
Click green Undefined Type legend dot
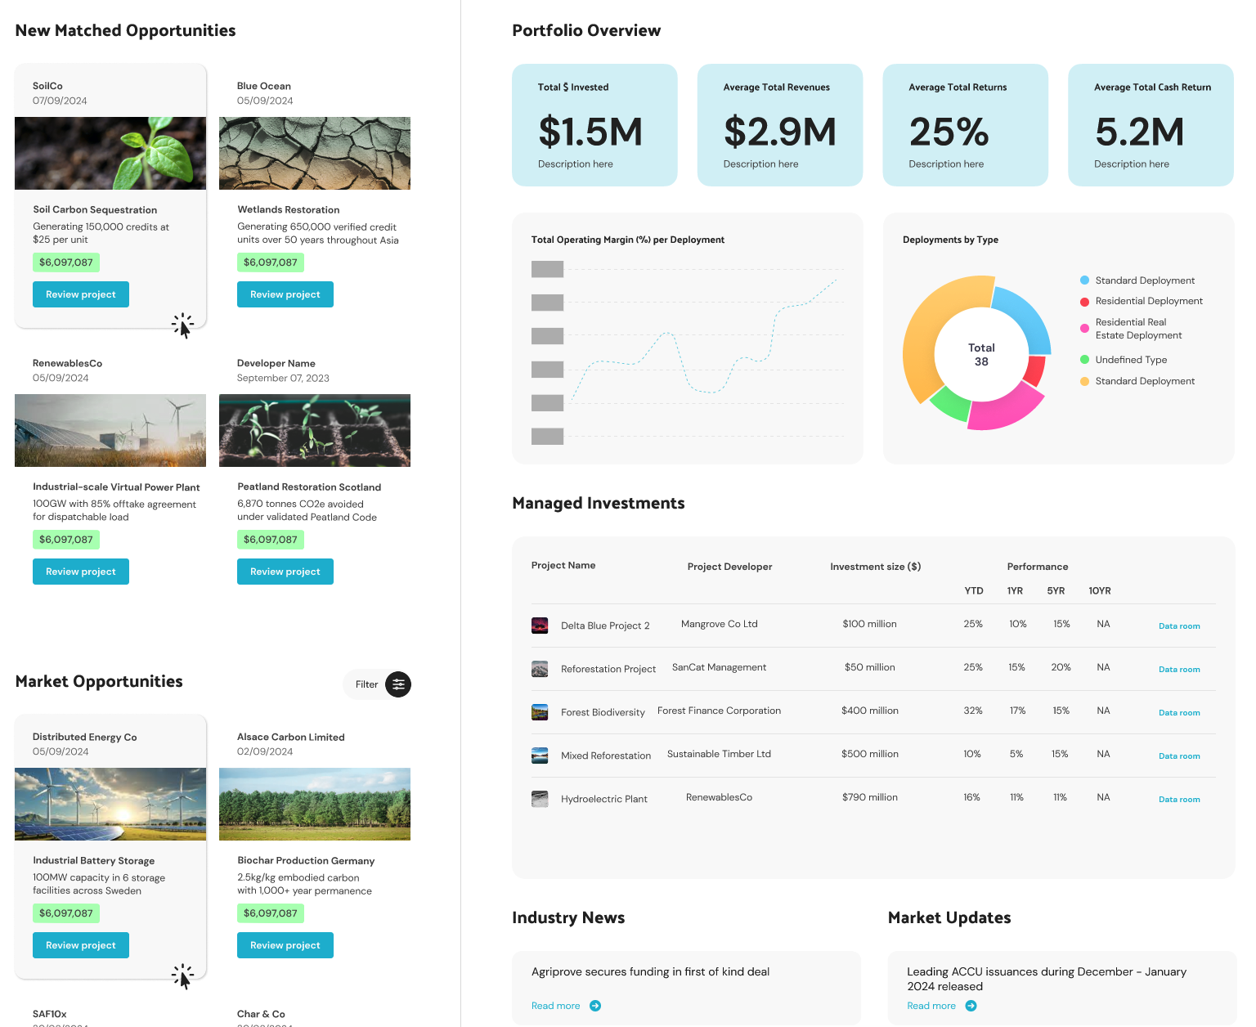[x=1084, y=360]
